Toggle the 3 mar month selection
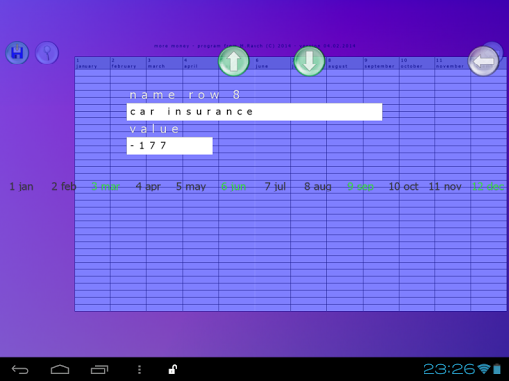The width and height of the screenshot is (509, 381). point(105,187)
